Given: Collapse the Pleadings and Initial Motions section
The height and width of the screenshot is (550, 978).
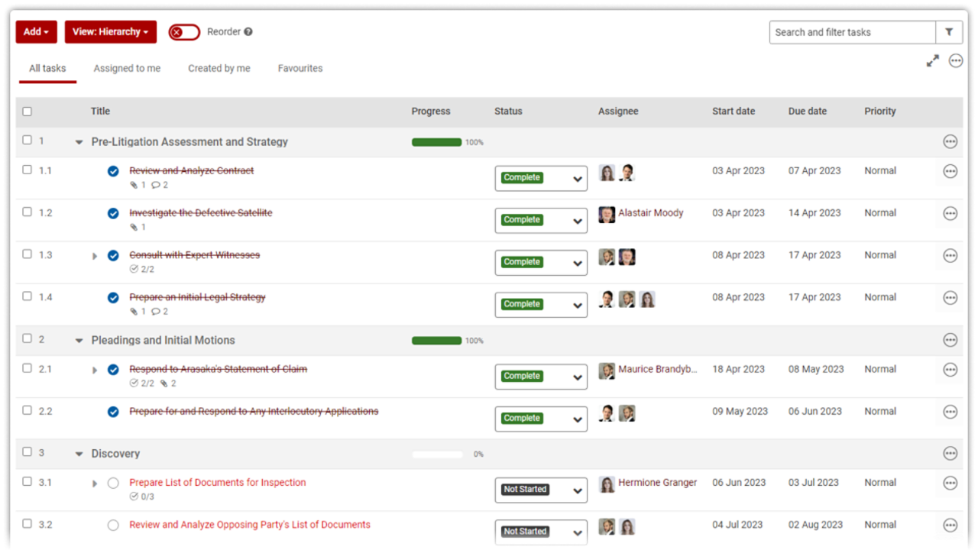Looking at the screenshot, I should pos(79,341).
